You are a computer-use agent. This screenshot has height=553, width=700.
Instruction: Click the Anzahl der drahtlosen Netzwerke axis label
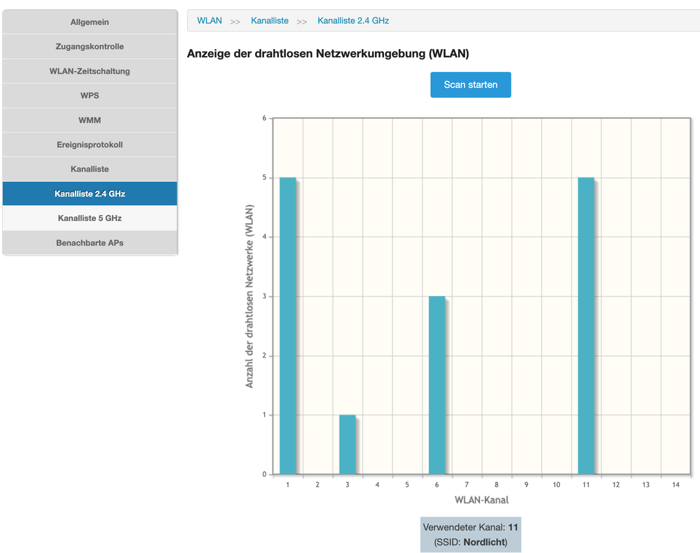(249, 296)
